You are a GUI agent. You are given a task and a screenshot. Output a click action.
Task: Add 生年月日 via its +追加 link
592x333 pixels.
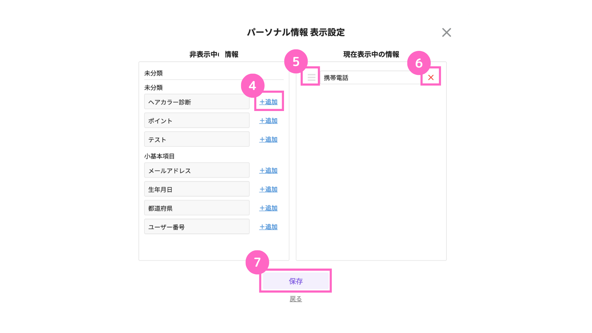click(x=268, y=189)
